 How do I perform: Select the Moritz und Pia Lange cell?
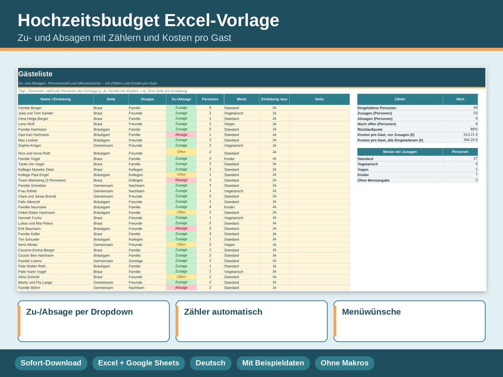click(55, 282)
